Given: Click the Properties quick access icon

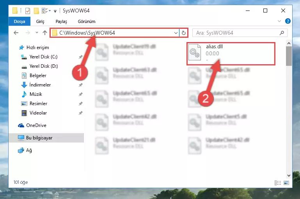Looking at the screenshot, I should tap(28, 11).
